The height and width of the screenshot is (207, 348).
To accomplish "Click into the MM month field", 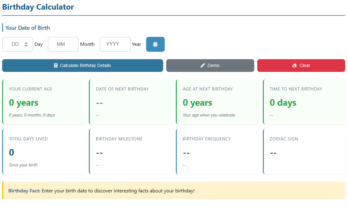I will [x=63, y=44].
